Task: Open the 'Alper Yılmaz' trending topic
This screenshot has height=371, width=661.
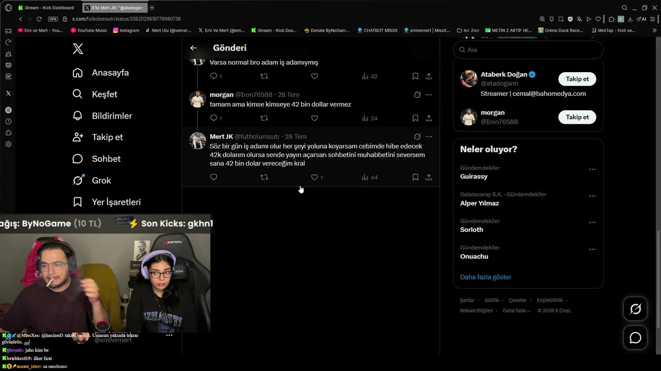Action: 479,203
